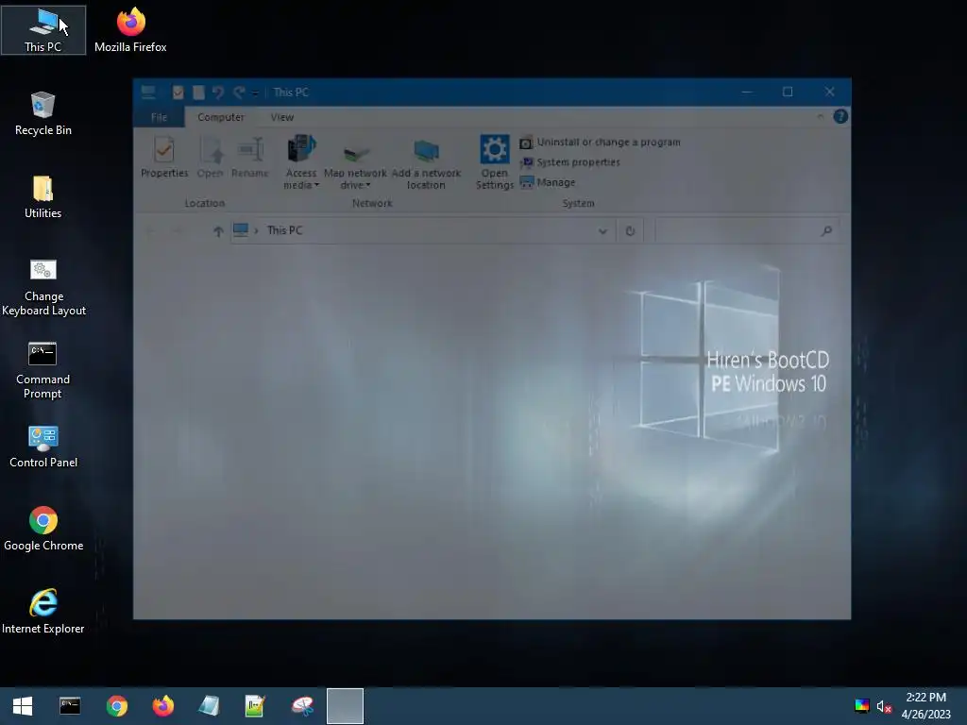Open the address bar history dropdown

point(602,231)
